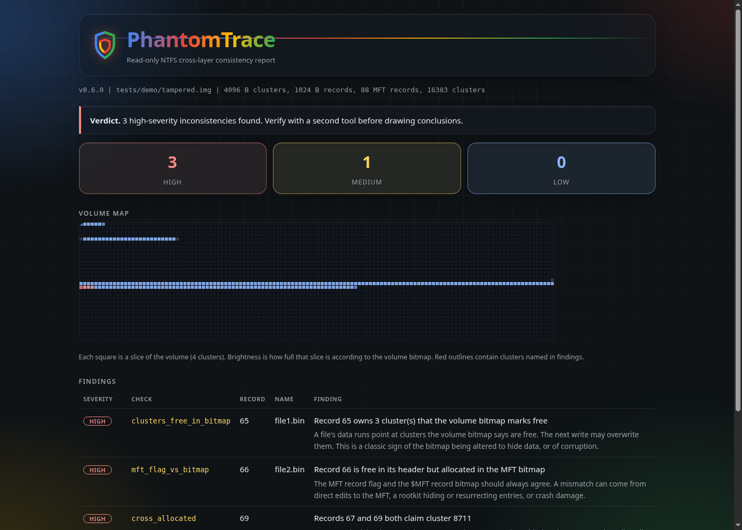The width and height of the screenshot is (742, 530).
Task: Select the clusters_free_in_bitmap check name
Action: (181, 421)
